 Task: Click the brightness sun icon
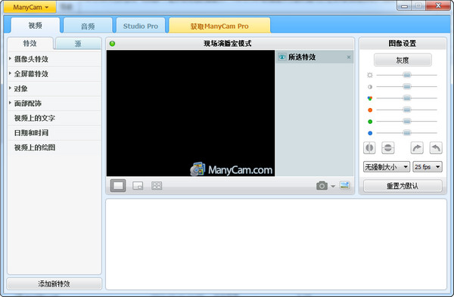tap(370, 75)
